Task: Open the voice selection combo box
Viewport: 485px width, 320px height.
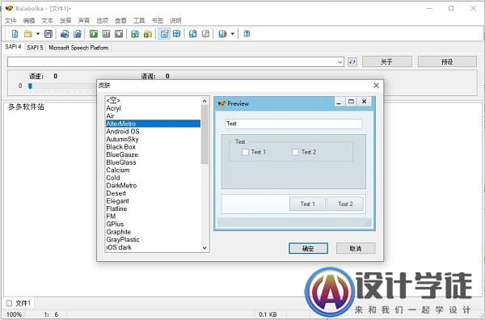Action: [175, 62]
